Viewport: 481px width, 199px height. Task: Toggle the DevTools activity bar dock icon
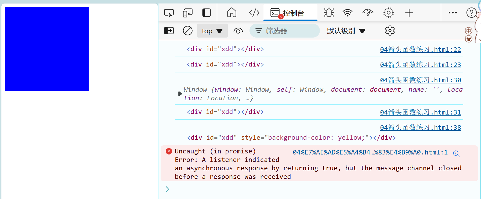207,13
